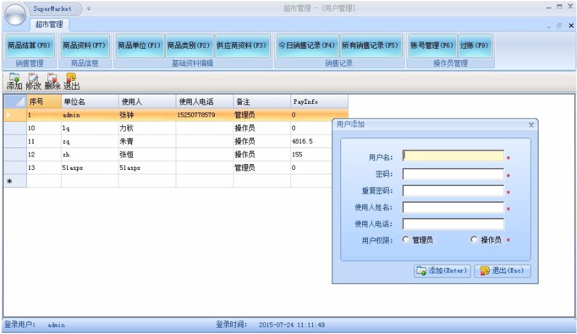
Task: Click the 退出 (Esc) dialog button
Action: 502,271
